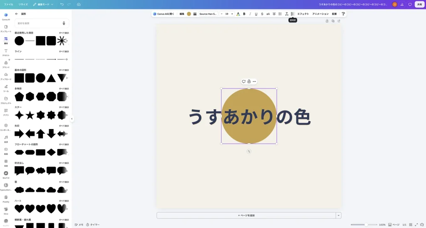The width and height of the screenshot is (426, 228).
Task: Open the アニメーション toolbar item
Action: [x=320, y=14]
